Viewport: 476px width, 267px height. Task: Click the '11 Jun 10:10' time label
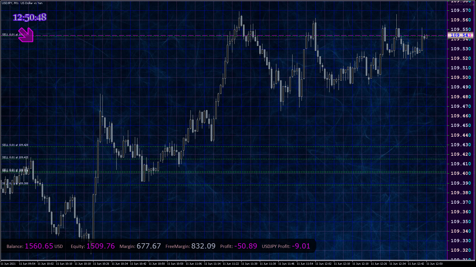(x=64, y=264)
